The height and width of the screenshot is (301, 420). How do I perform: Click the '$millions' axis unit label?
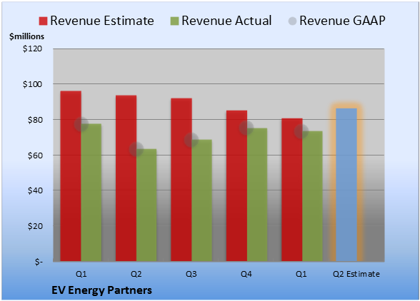pos(27,36)
